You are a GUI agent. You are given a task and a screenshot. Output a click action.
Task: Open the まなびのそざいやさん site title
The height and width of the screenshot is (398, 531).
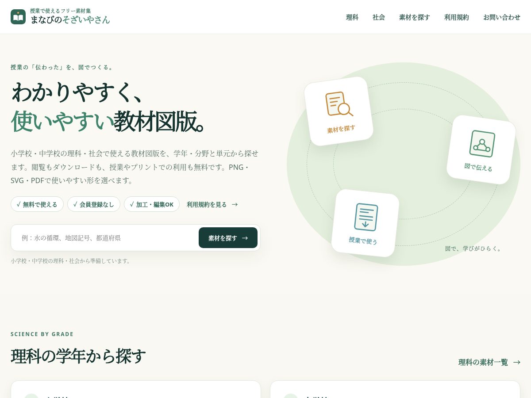(x=70, y=20)
